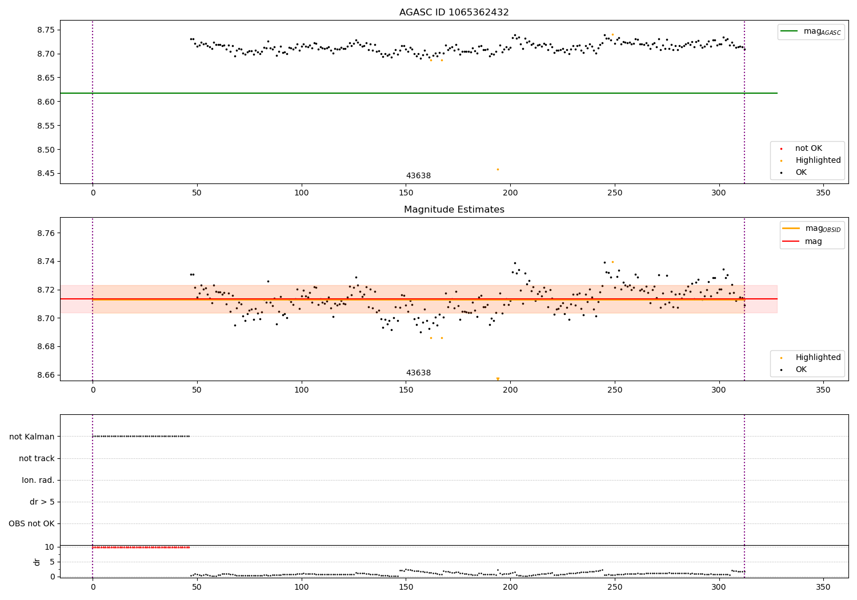The width and height of the screenshot is (857, 600).
Task: Click the rotated "dr" y-axis label
Action: [37, 562]
